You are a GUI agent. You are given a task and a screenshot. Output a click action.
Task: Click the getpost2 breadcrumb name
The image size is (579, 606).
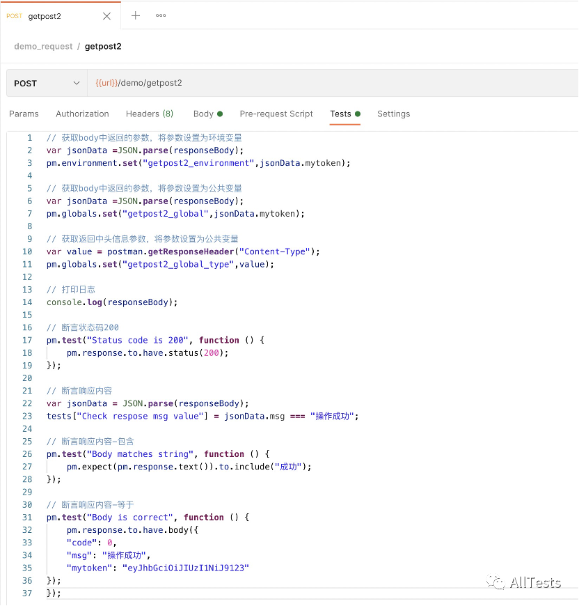(103, 47)
